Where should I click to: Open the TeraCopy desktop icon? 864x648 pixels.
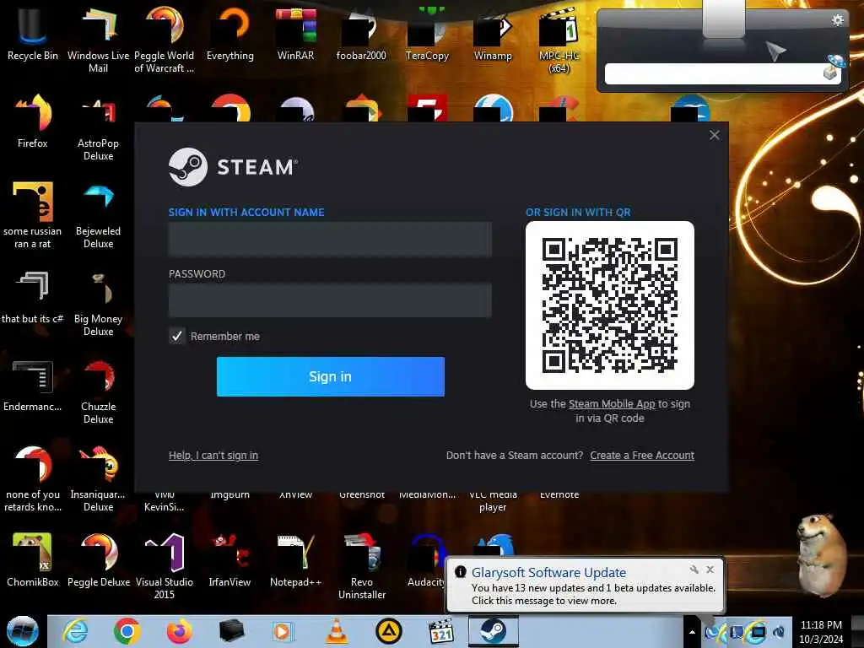point(427,34)
